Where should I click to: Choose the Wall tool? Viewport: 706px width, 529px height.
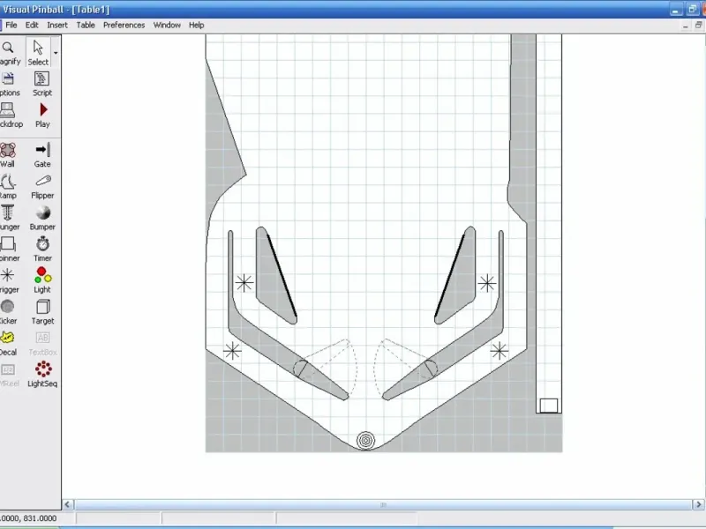[8, 155]
